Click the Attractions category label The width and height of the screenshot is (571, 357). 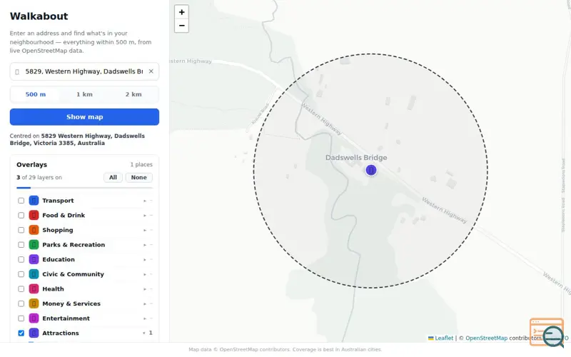point(61,333)
